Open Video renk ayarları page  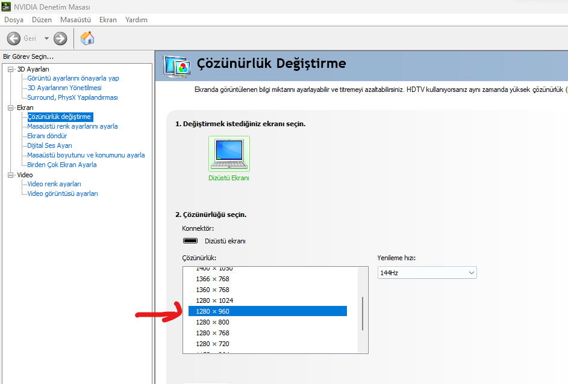tap(54, 184)
